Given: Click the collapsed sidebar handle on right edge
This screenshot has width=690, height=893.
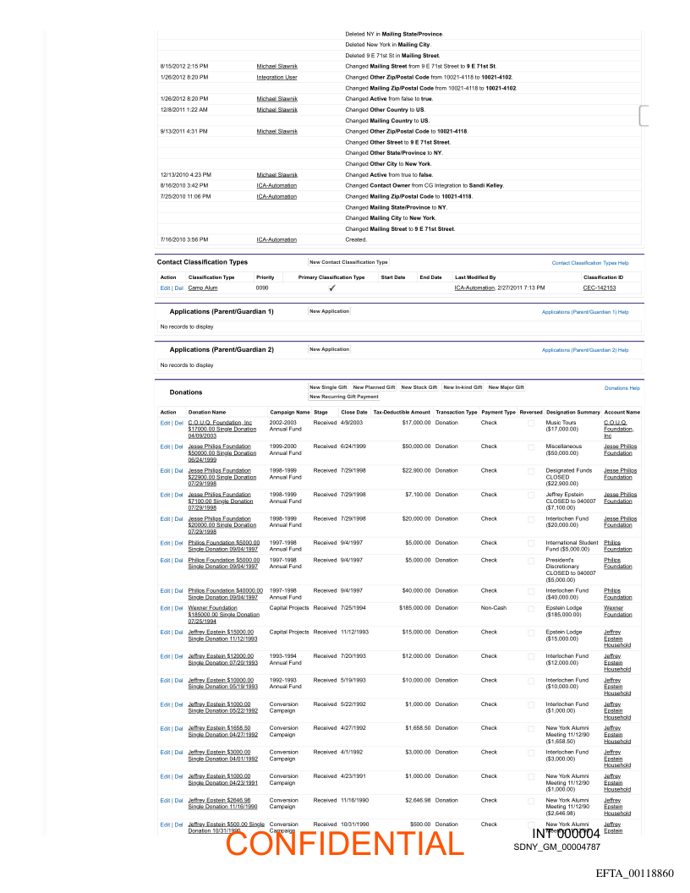Looking at the screenshot, I should click(x=643, y=116).
